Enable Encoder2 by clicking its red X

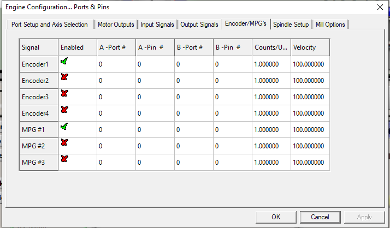click(64, 77)
